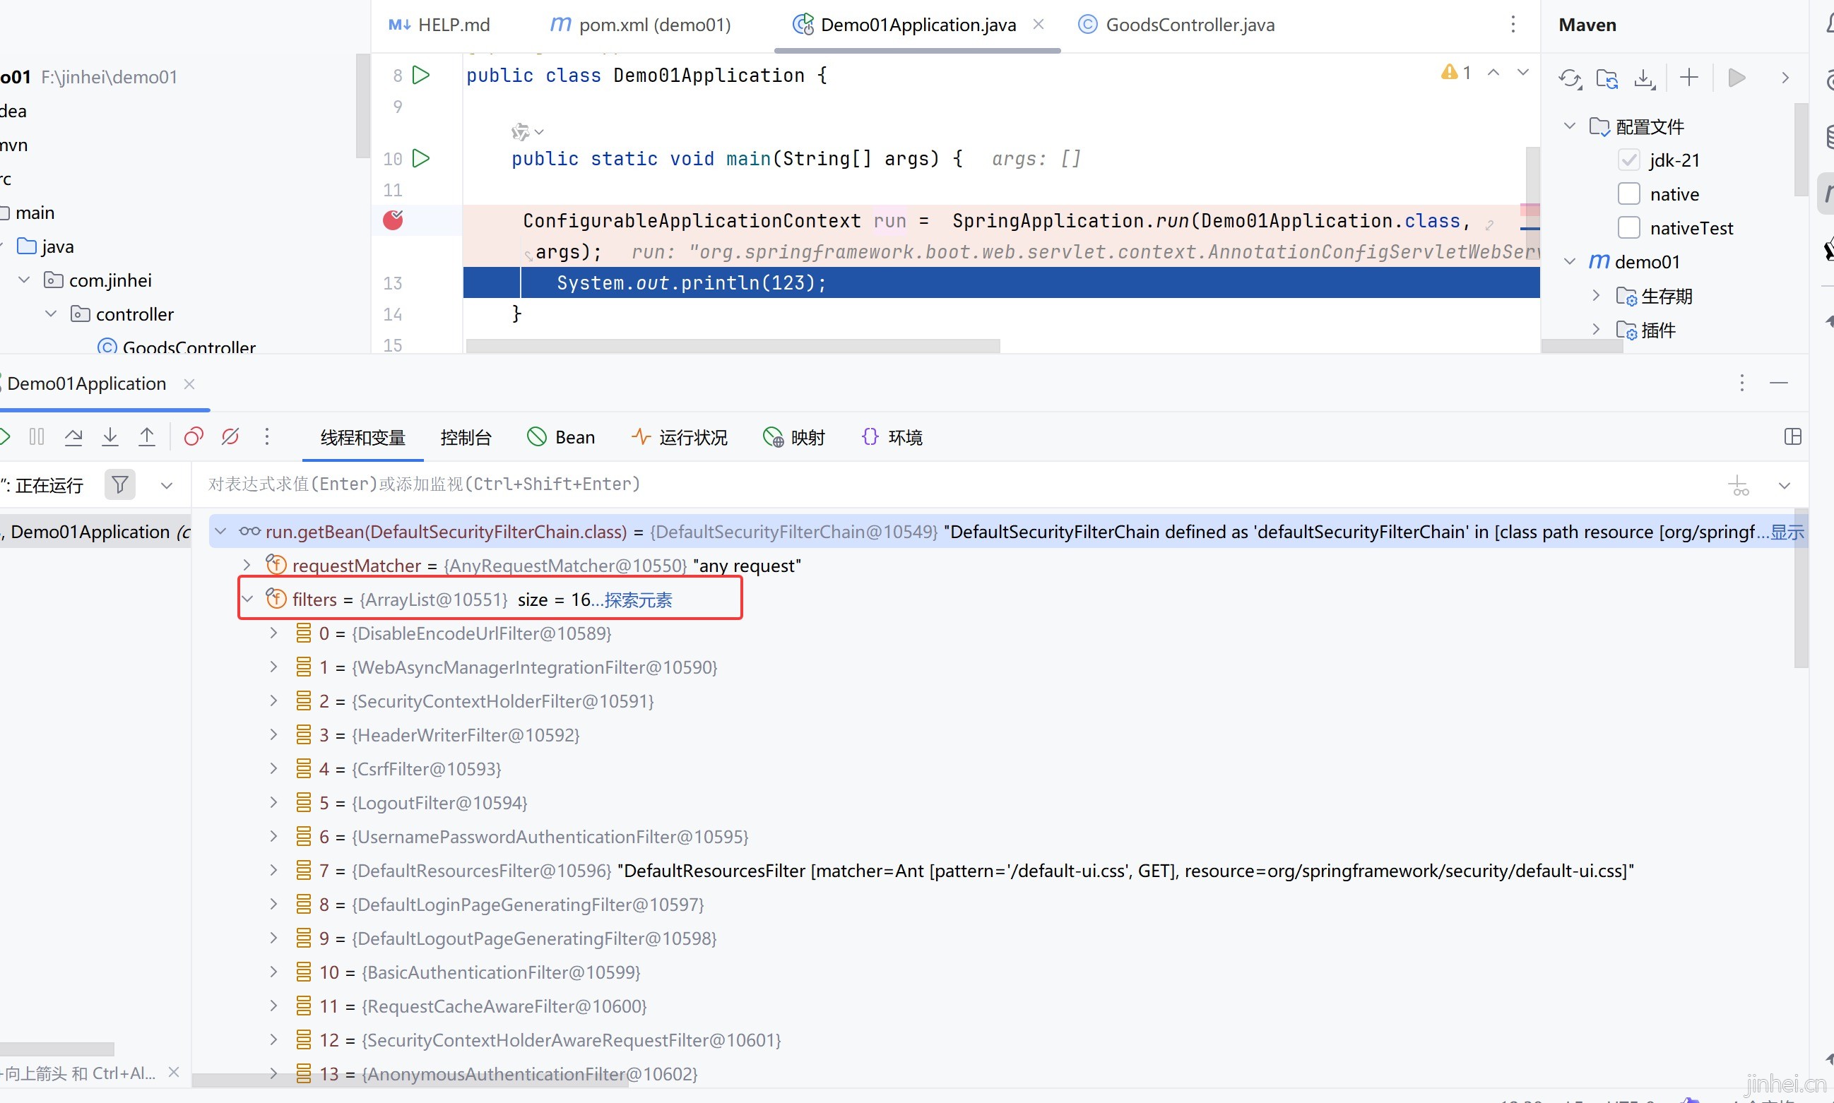Click the View Breakpoints icon
Screen dimensions: 1834x1103
tap(194, 437)
